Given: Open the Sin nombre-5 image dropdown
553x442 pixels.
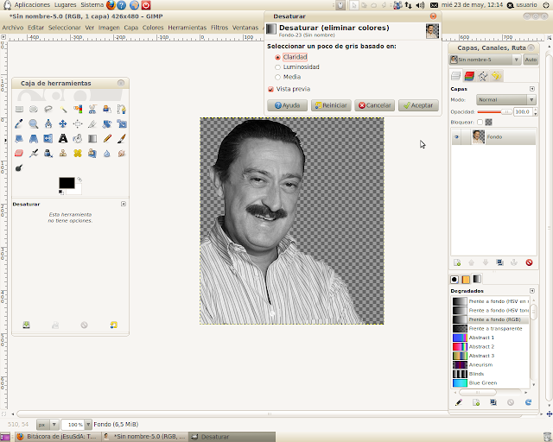Looking at the screenshot, I should [x=486, y=60].
